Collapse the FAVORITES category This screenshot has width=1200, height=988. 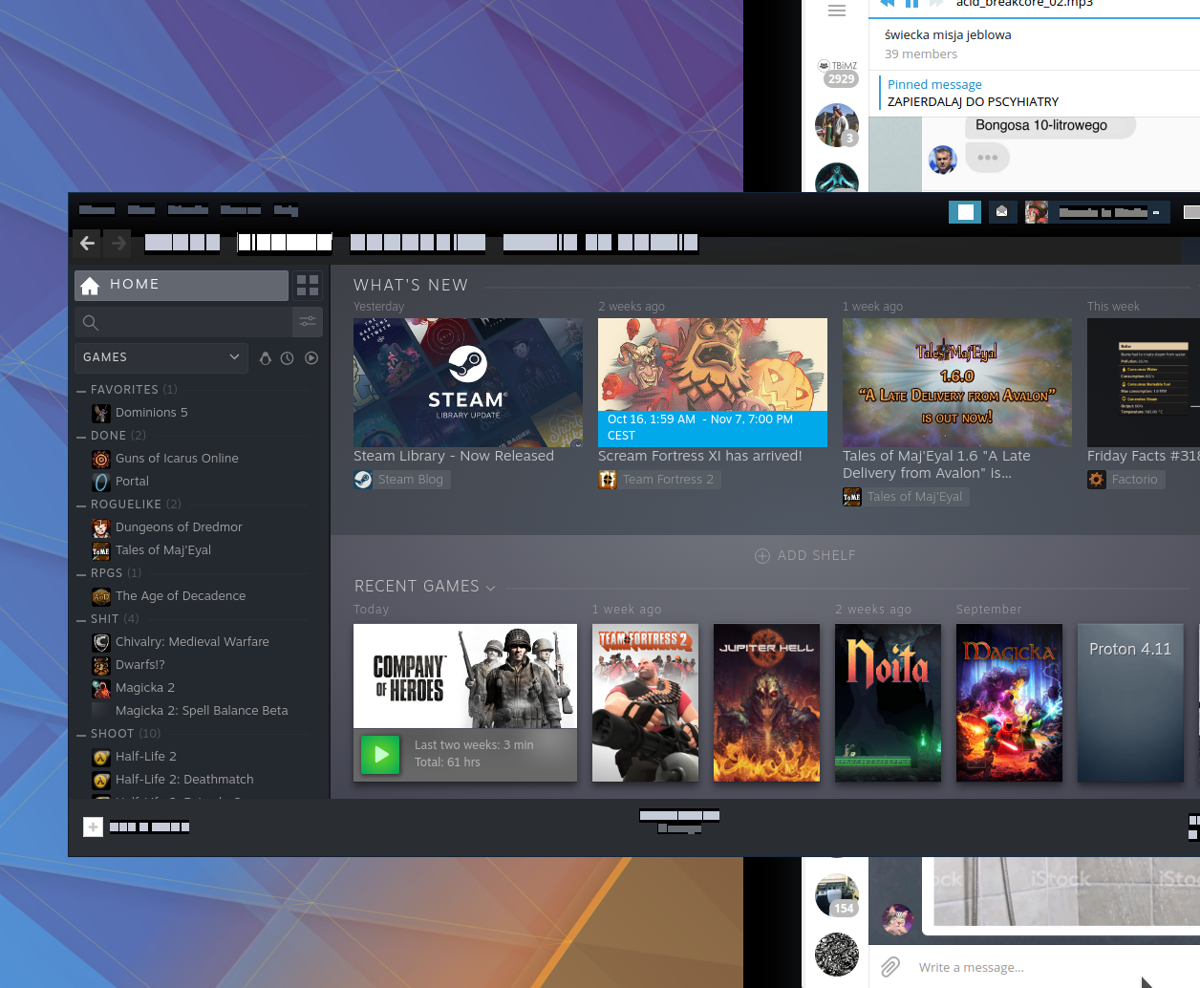click(82, 390)
